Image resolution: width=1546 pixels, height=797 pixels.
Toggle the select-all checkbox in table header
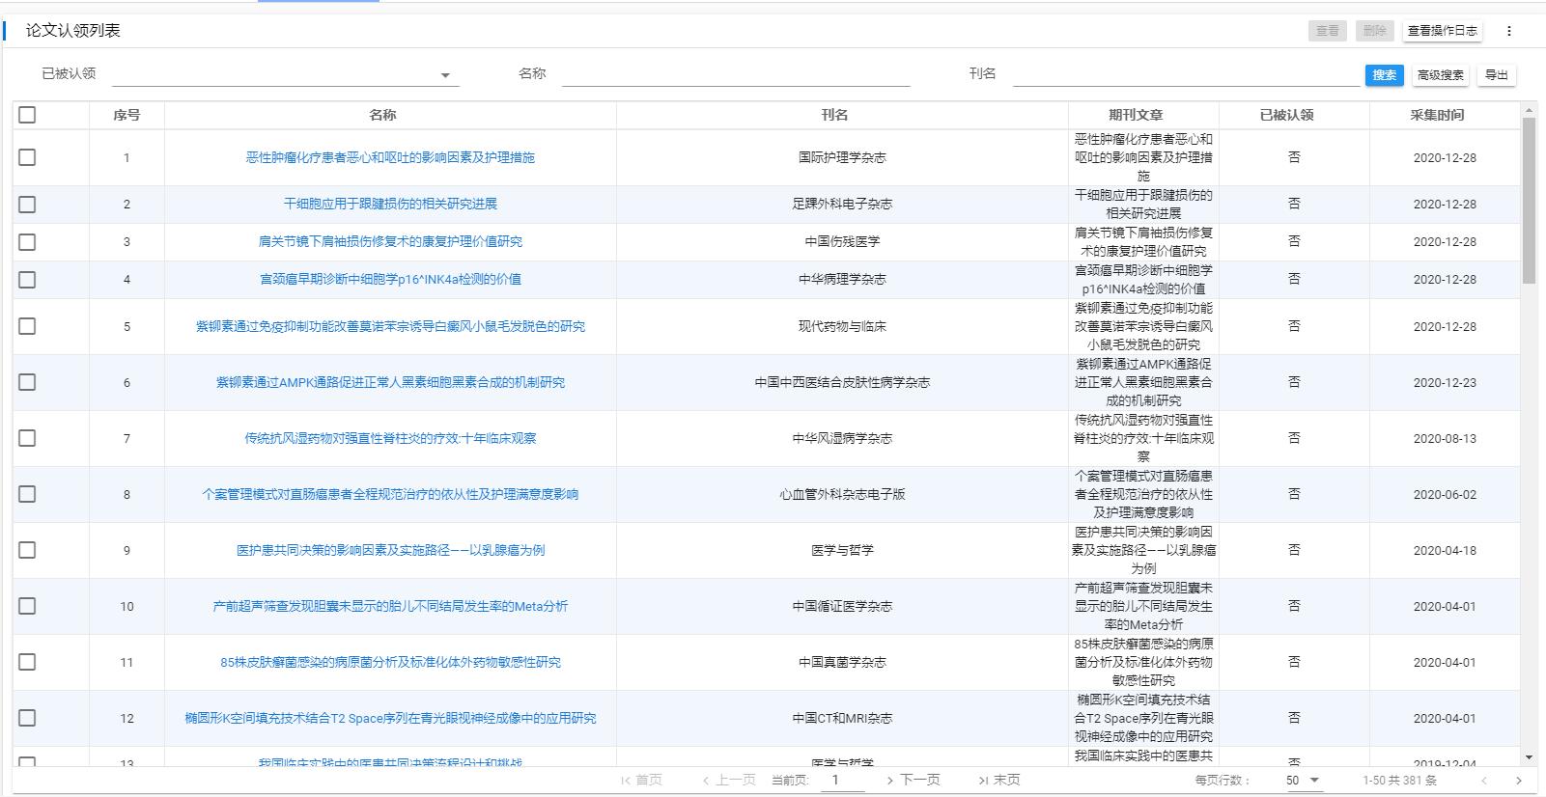(27, 115)
